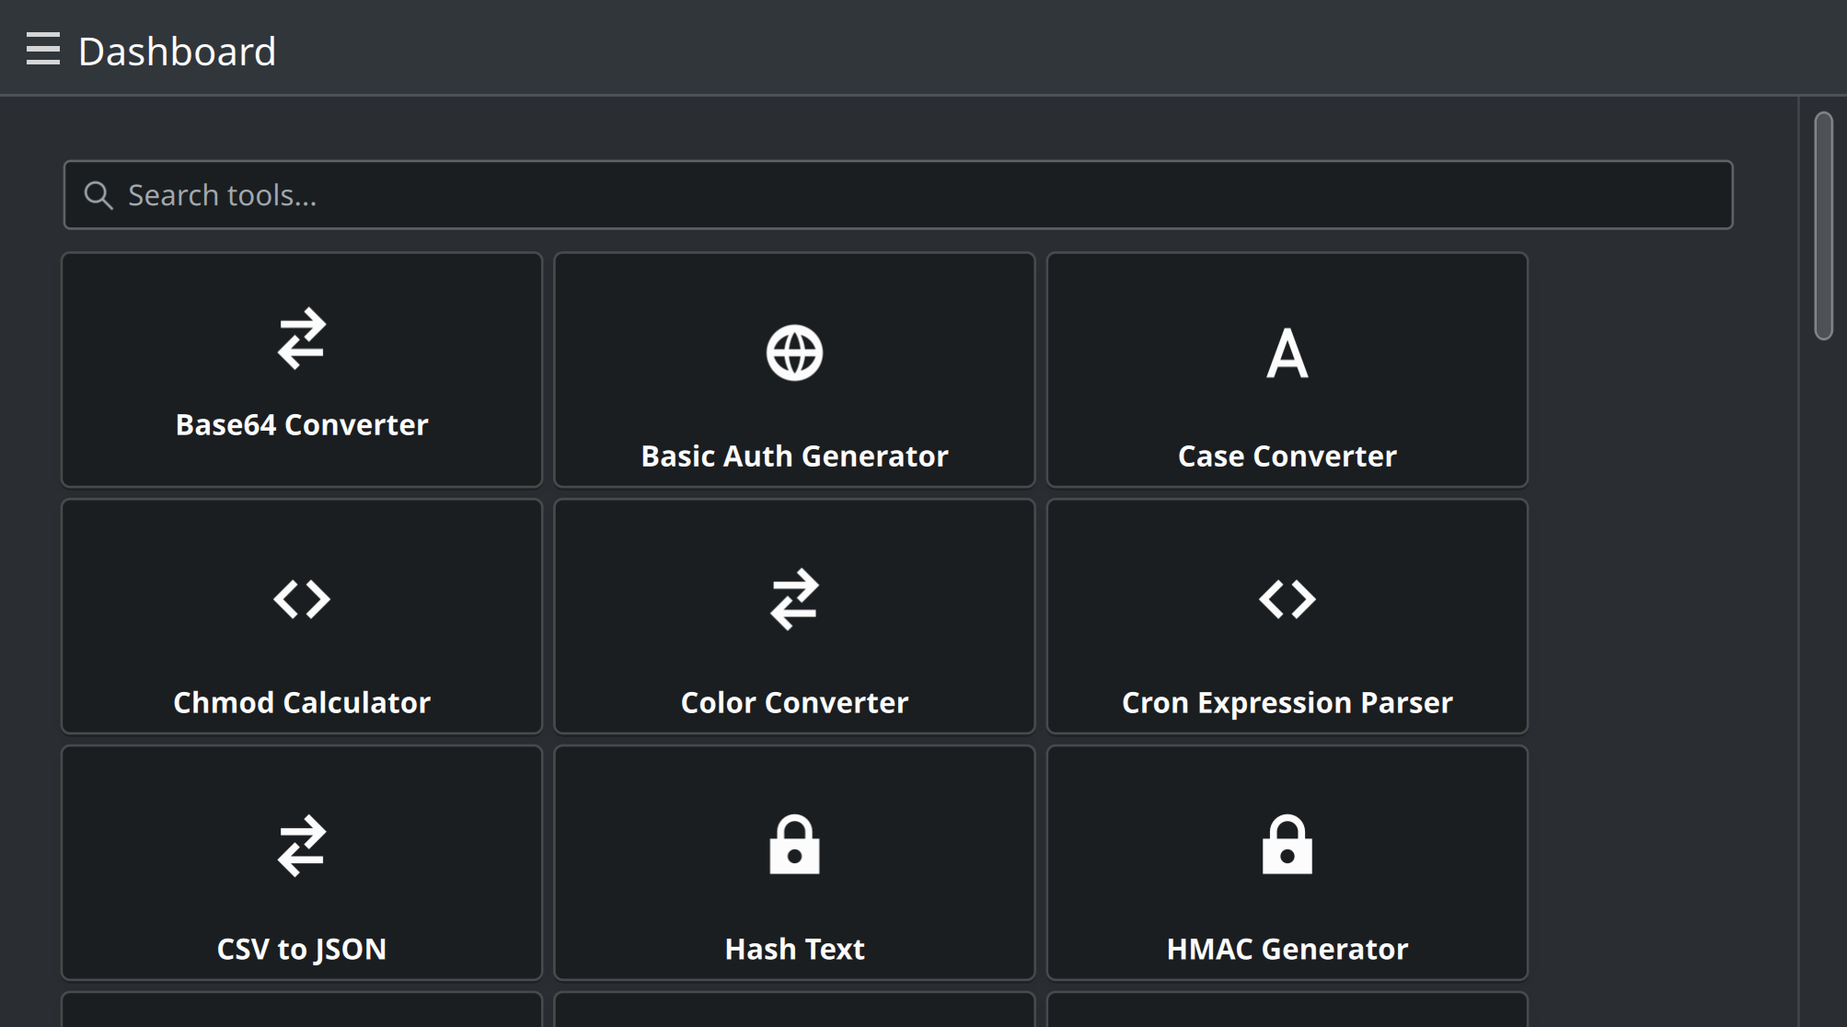Click the Base64 Converter swap arrows icon

pyautogui.click(x=302, y=339)
